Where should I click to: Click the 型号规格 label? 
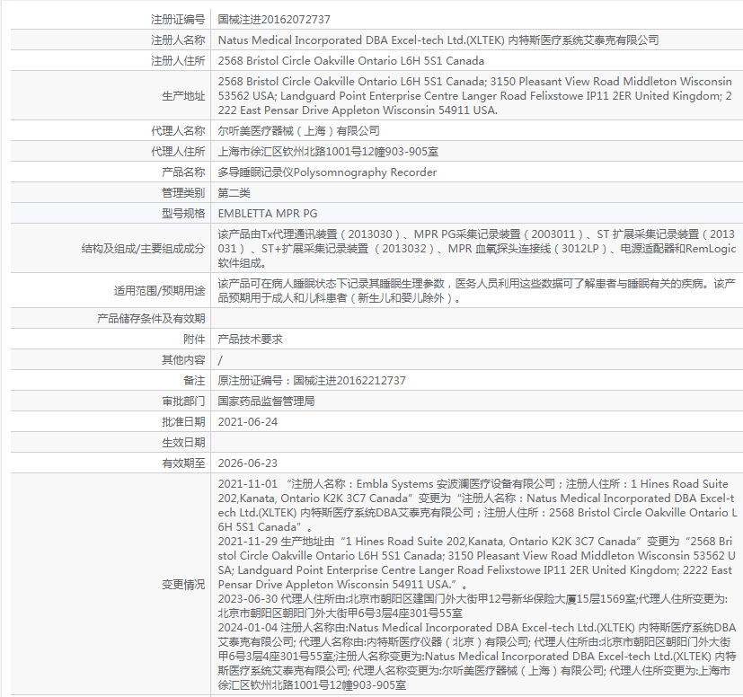point(183,214)
